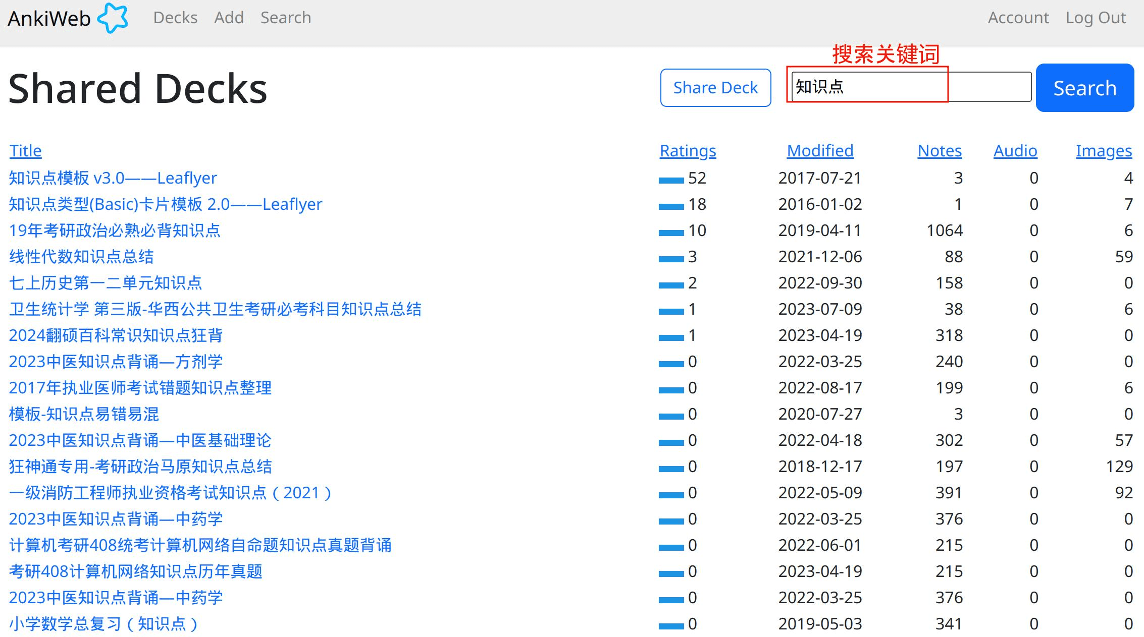Open deck 知识点模板 v3.0——Leaflyer

click(x=113, y=178)
